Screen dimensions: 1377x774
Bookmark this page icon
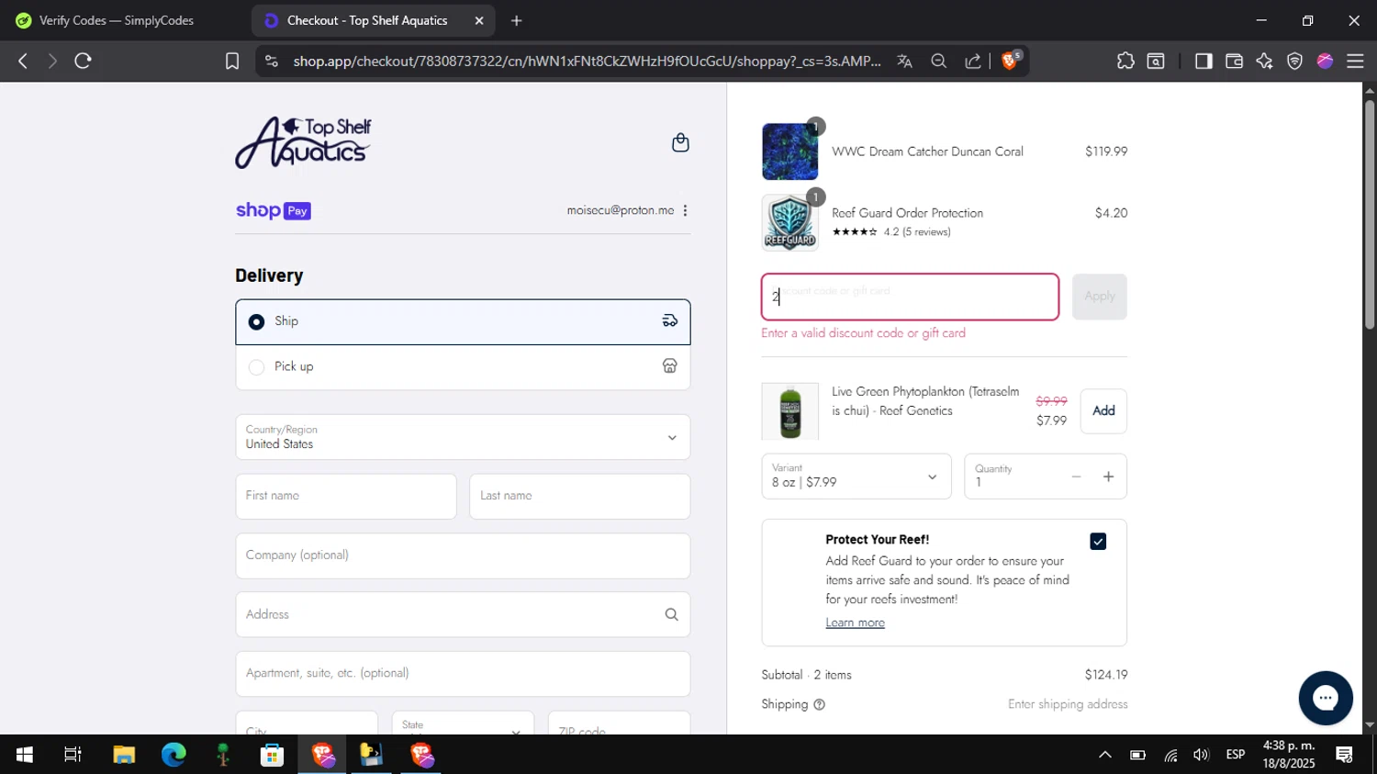pos(232,61)
